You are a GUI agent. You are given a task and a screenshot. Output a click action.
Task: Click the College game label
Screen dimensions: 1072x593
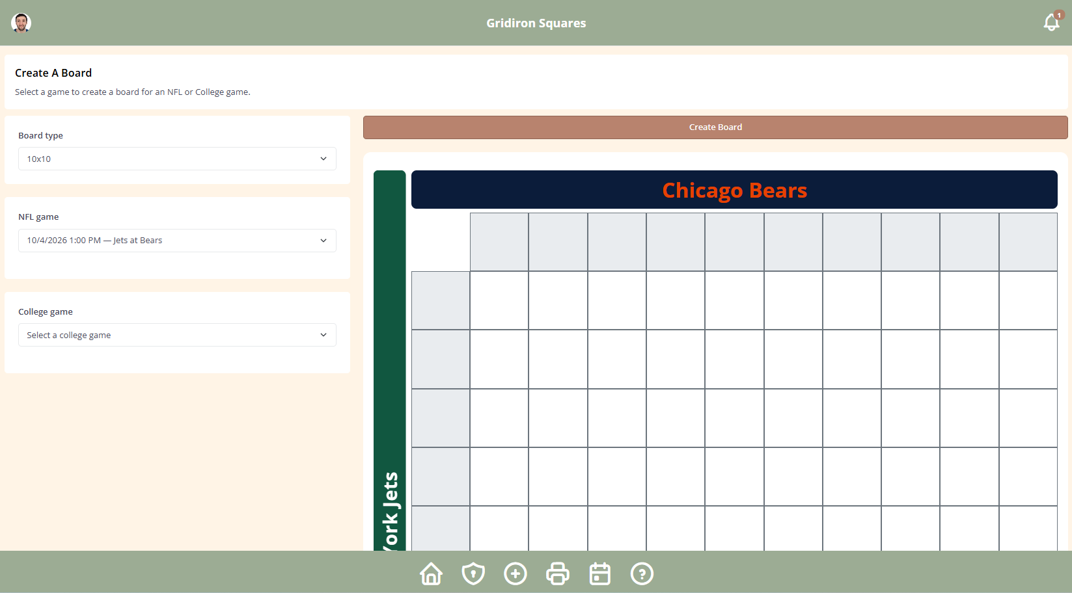[46, 311]
